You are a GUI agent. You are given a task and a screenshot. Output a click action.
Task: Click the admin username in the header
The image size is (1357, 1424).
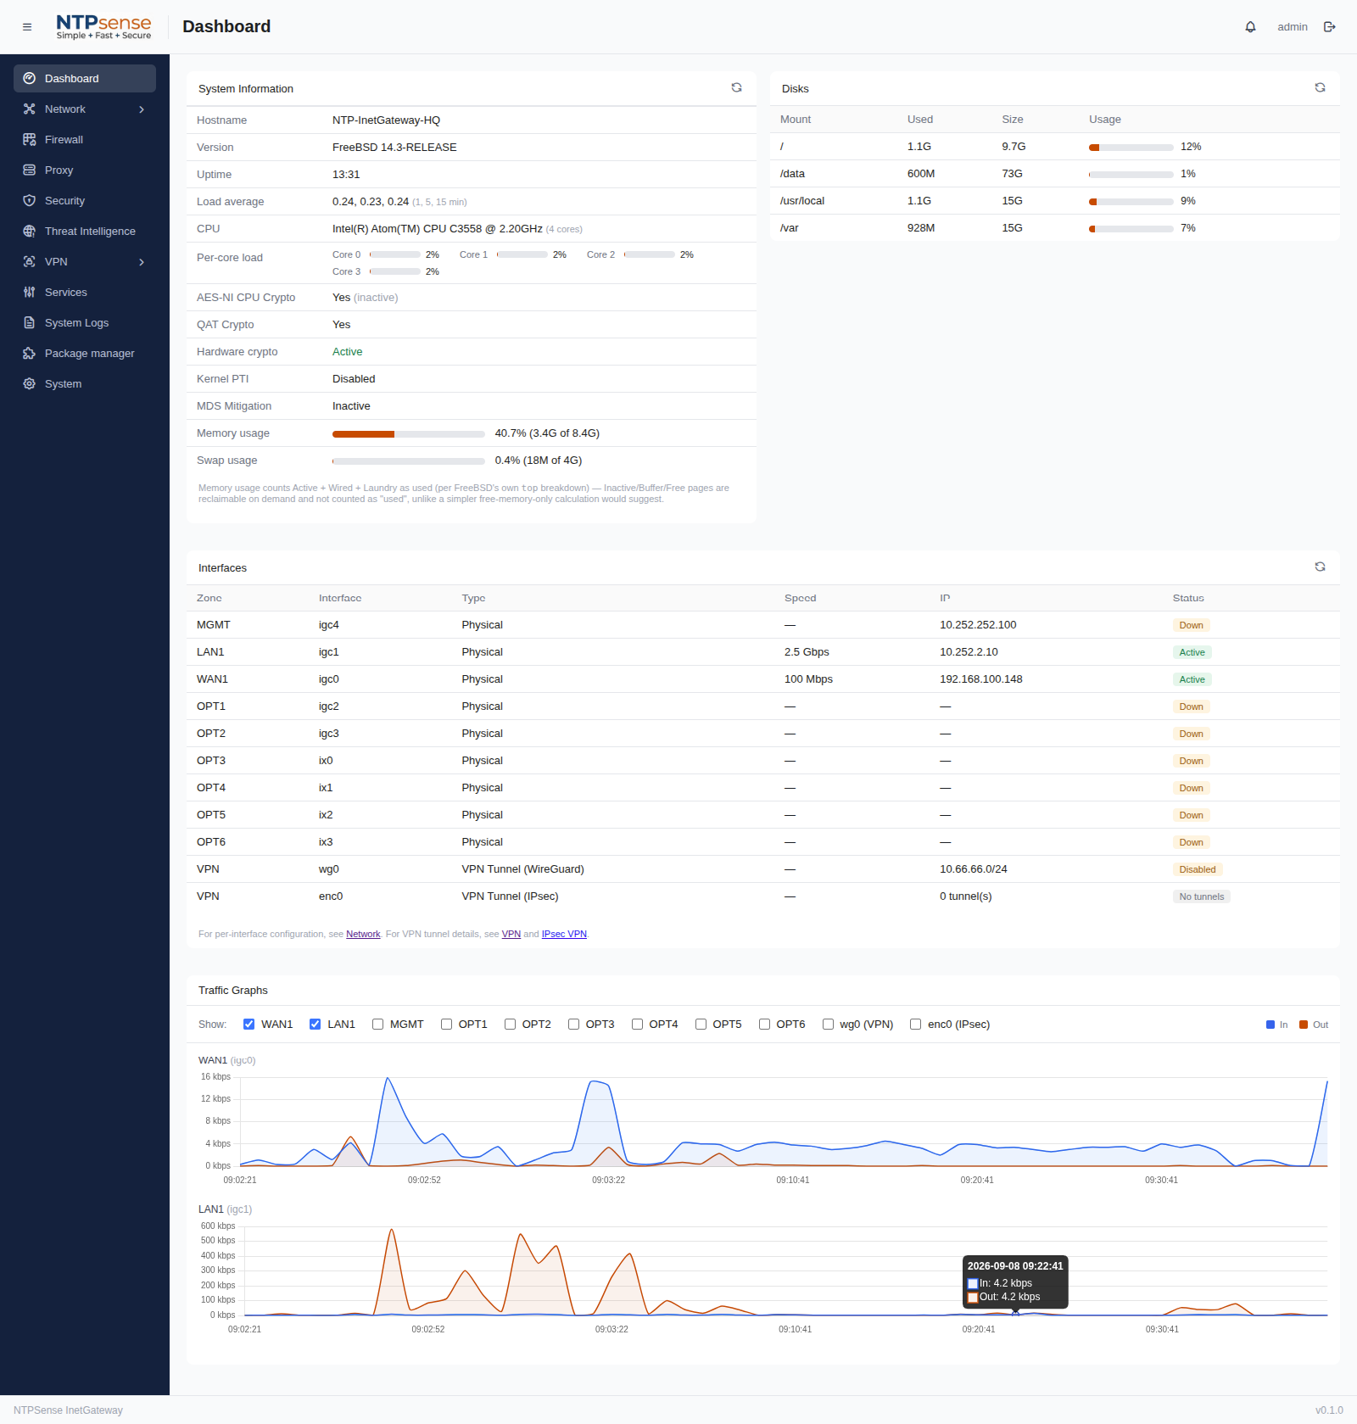tap(1293, 27)
